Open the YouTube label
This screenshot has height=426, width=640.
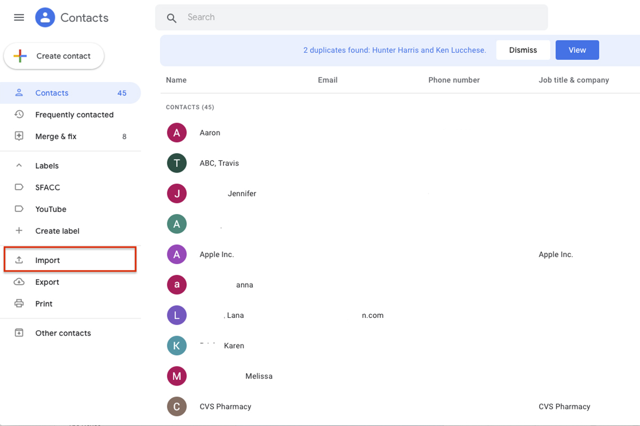[51, 209]
